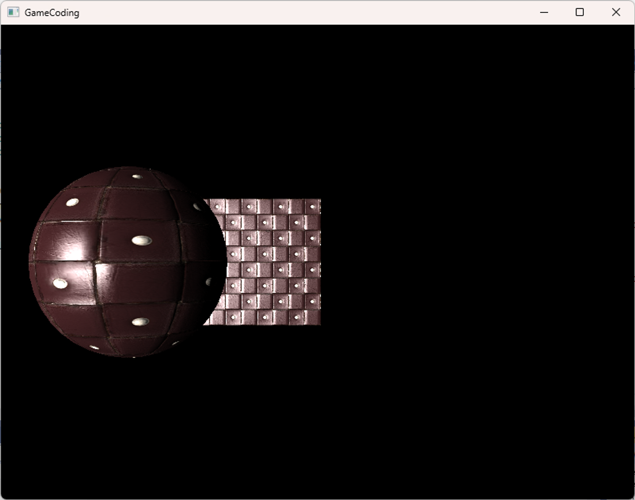Click the bottom-center white stud on sphere
Image resolution: width=635 pixels, height=500 pixels.
(x=140, y=322)
